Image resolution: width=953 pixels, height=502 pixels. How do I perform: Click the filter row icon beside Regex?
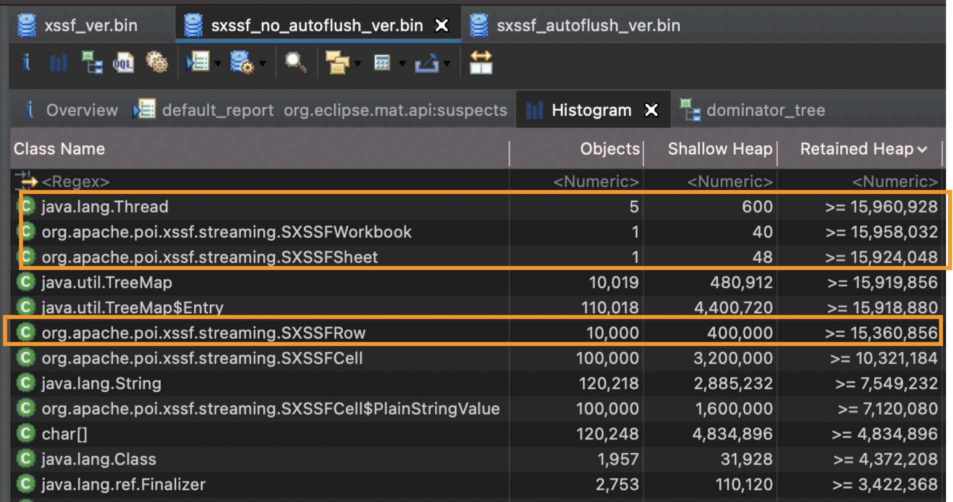coord(26,181)
